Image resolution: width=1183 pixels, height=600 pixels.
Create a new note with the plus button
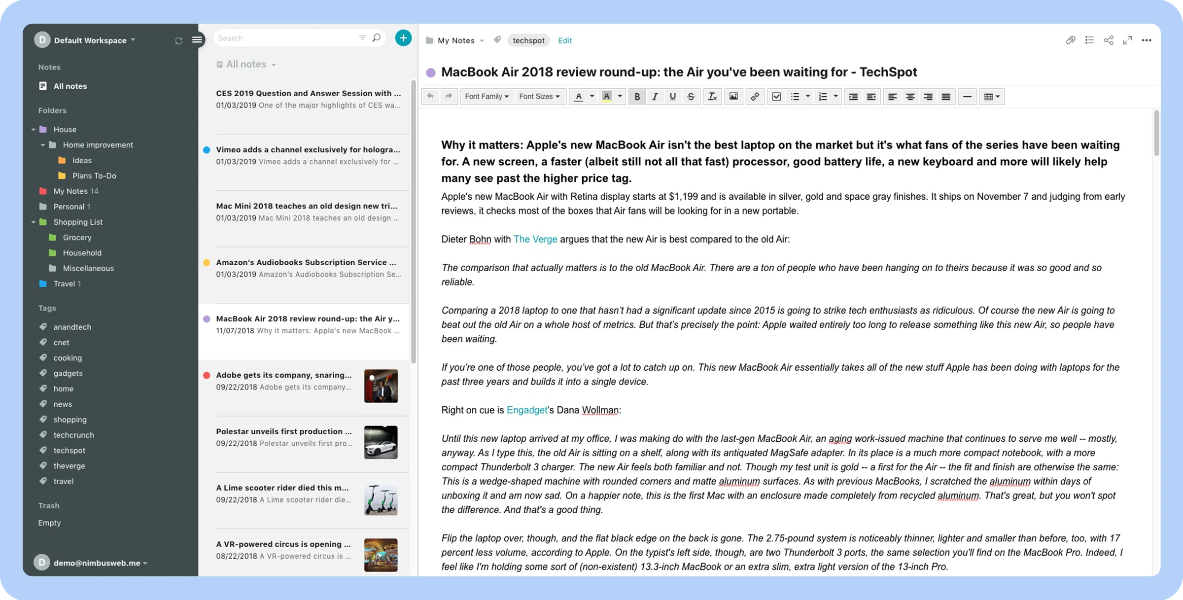point(403,38)
